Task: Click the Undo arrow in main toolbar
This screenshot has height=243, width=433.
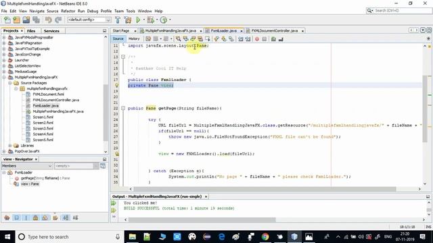Action: coord(49,20)
